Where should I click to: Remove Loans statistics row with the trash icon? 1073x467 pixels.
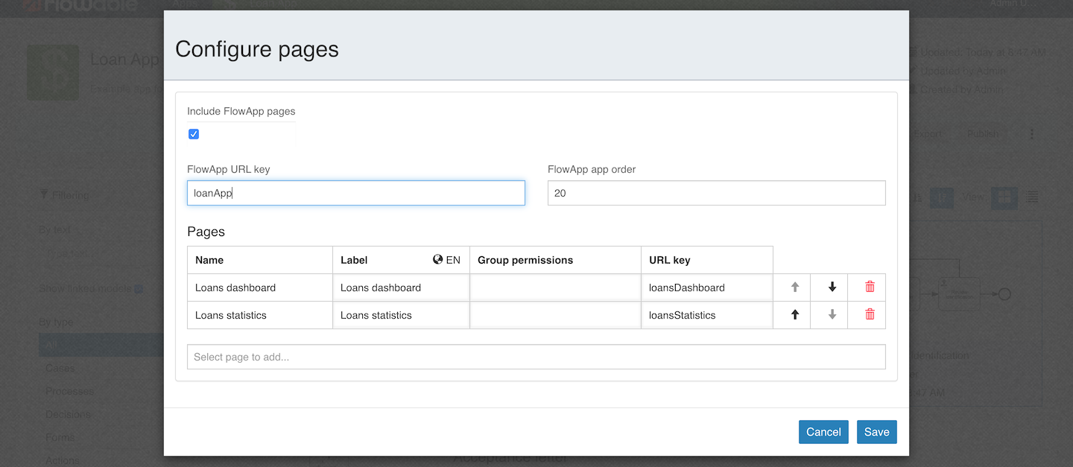[x=867, y=314]
